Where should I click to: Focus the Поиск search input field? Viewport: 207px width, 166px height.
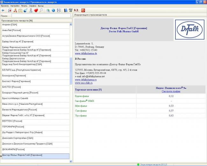(x=41, y=16)
